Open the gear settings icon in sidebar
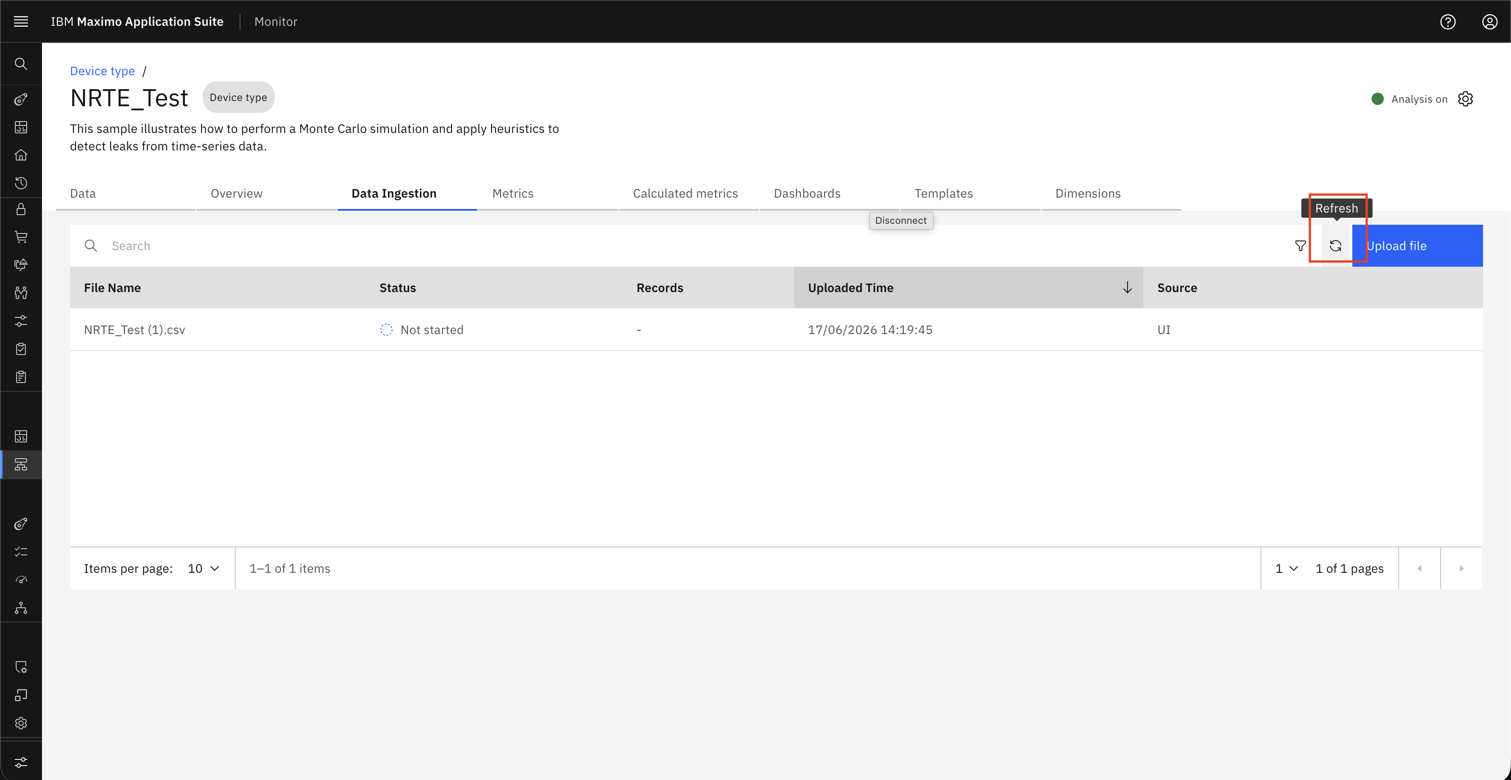 coord(21,723)
